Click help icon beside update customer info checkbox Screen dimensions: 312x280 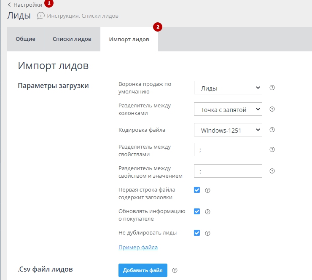tap(207, 212)
